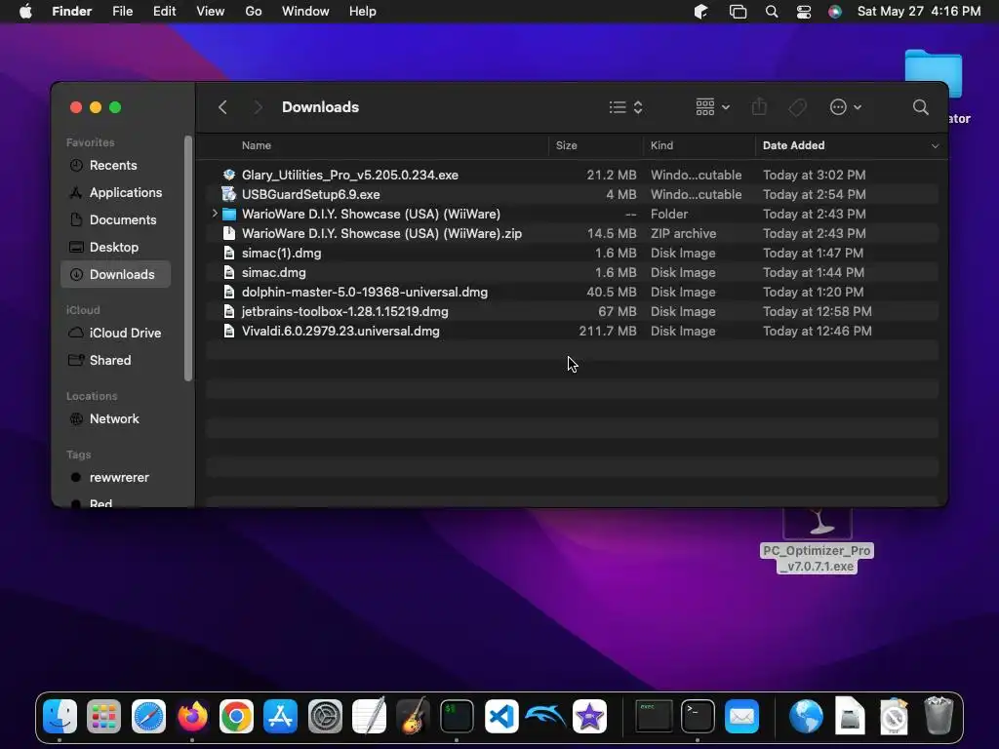
Task: Sort files by Date Added column header
Action: (793, 145)
